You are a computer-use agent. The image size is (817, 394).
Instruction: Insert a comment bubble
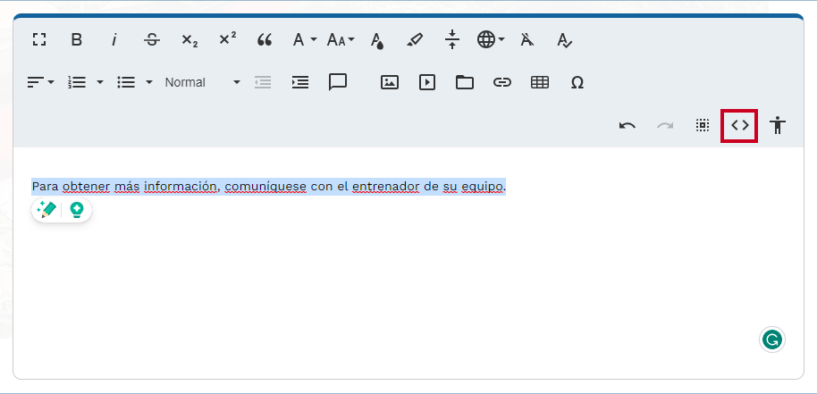[338, 82]
